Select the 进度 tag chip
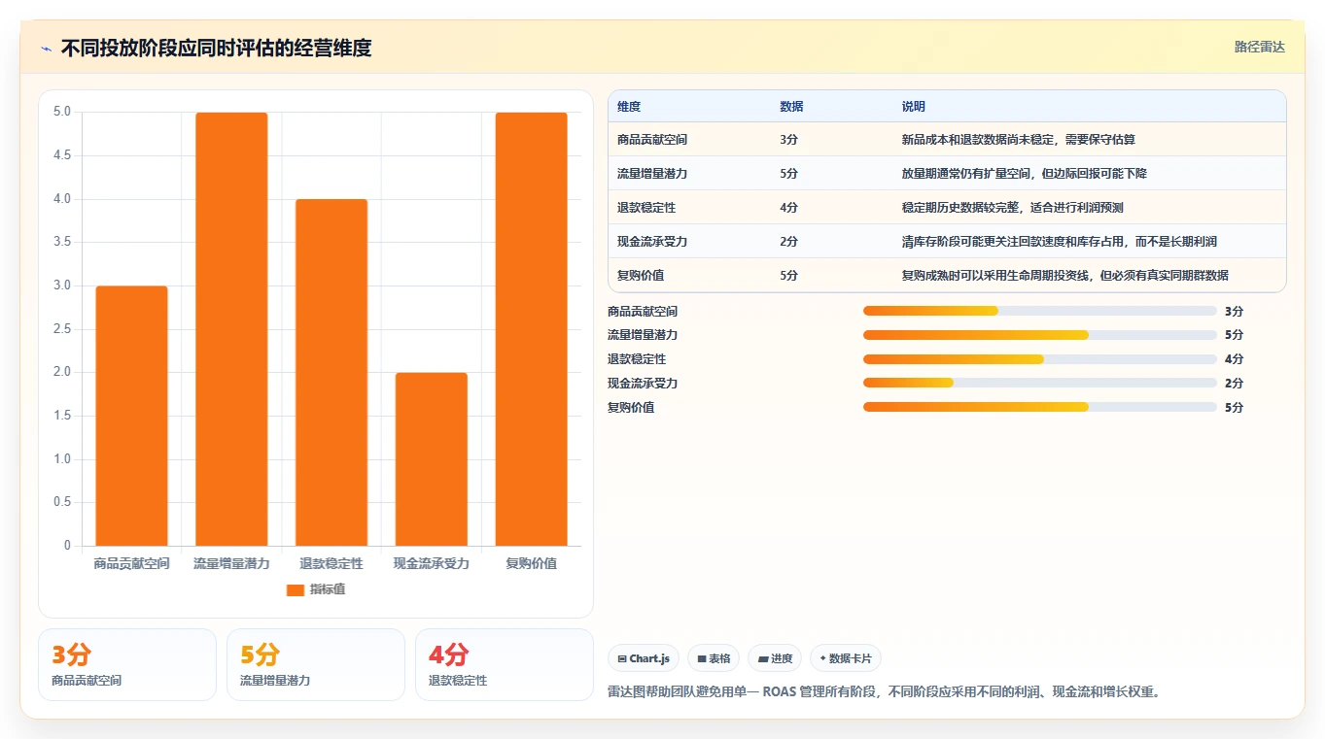The width and height of the screenshot is (1325, 739). (775, 658)
